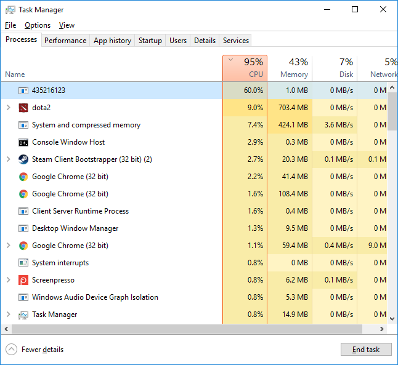The image size is (398, 365).
Task: Expand the dota2 process group
Action: (x=8, y=108)
